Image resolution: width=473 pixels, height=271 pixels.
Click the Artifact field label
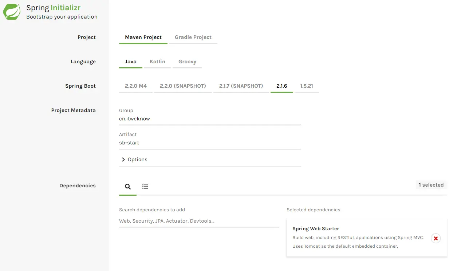[x=128, y=134]
